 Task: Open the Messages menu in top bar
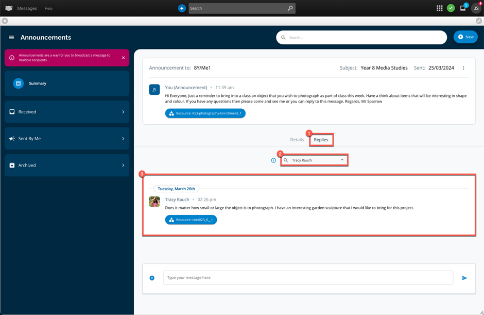[x=27, y=8]
